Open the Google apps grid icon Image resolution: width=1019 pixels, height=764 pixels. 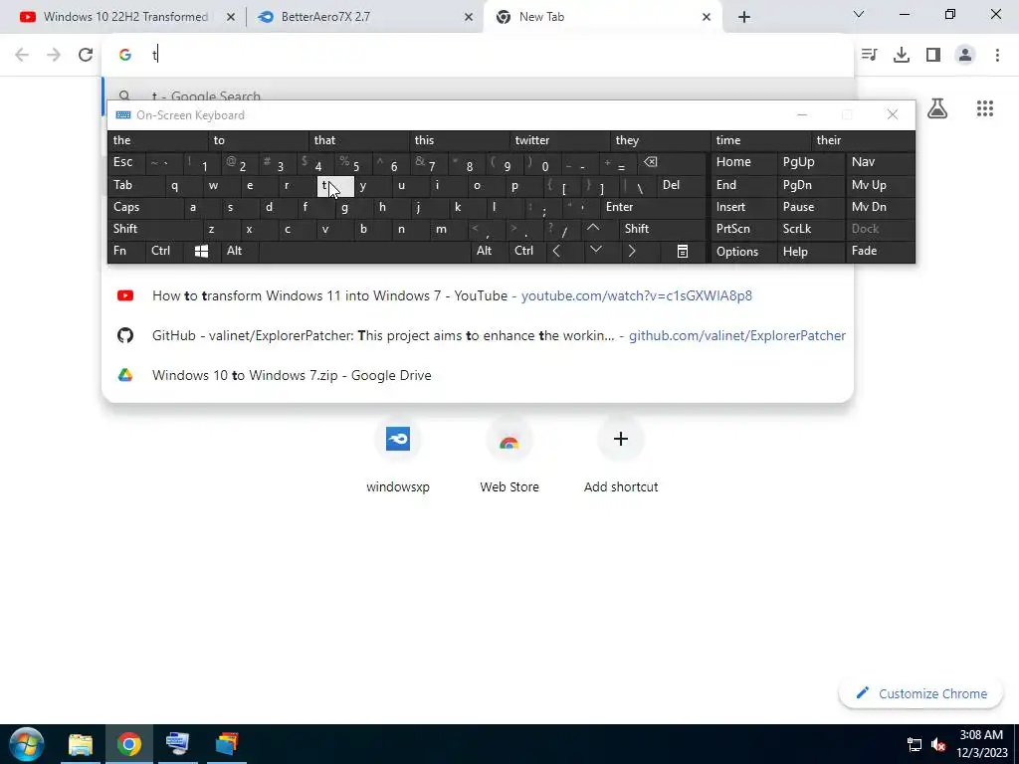click(985, 108)
